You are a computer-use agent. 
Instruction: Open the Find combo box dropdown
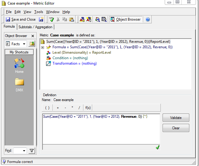(x=24, y=151)
